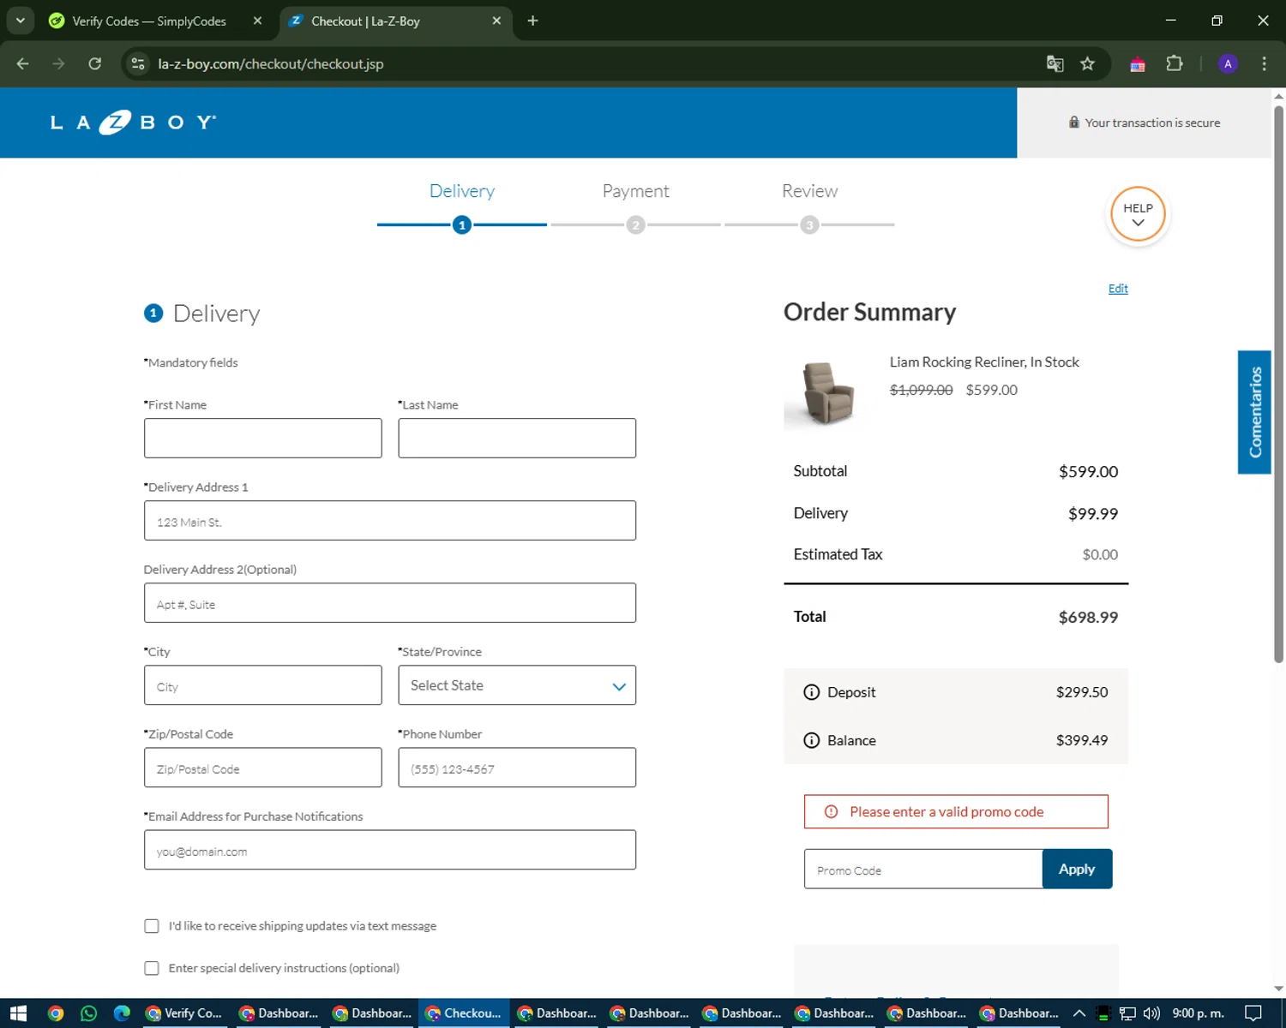This screenshot has height=1028, width=1286.
Task: Open WhatsApp from the taskbar
Action: click(88, 1013)
